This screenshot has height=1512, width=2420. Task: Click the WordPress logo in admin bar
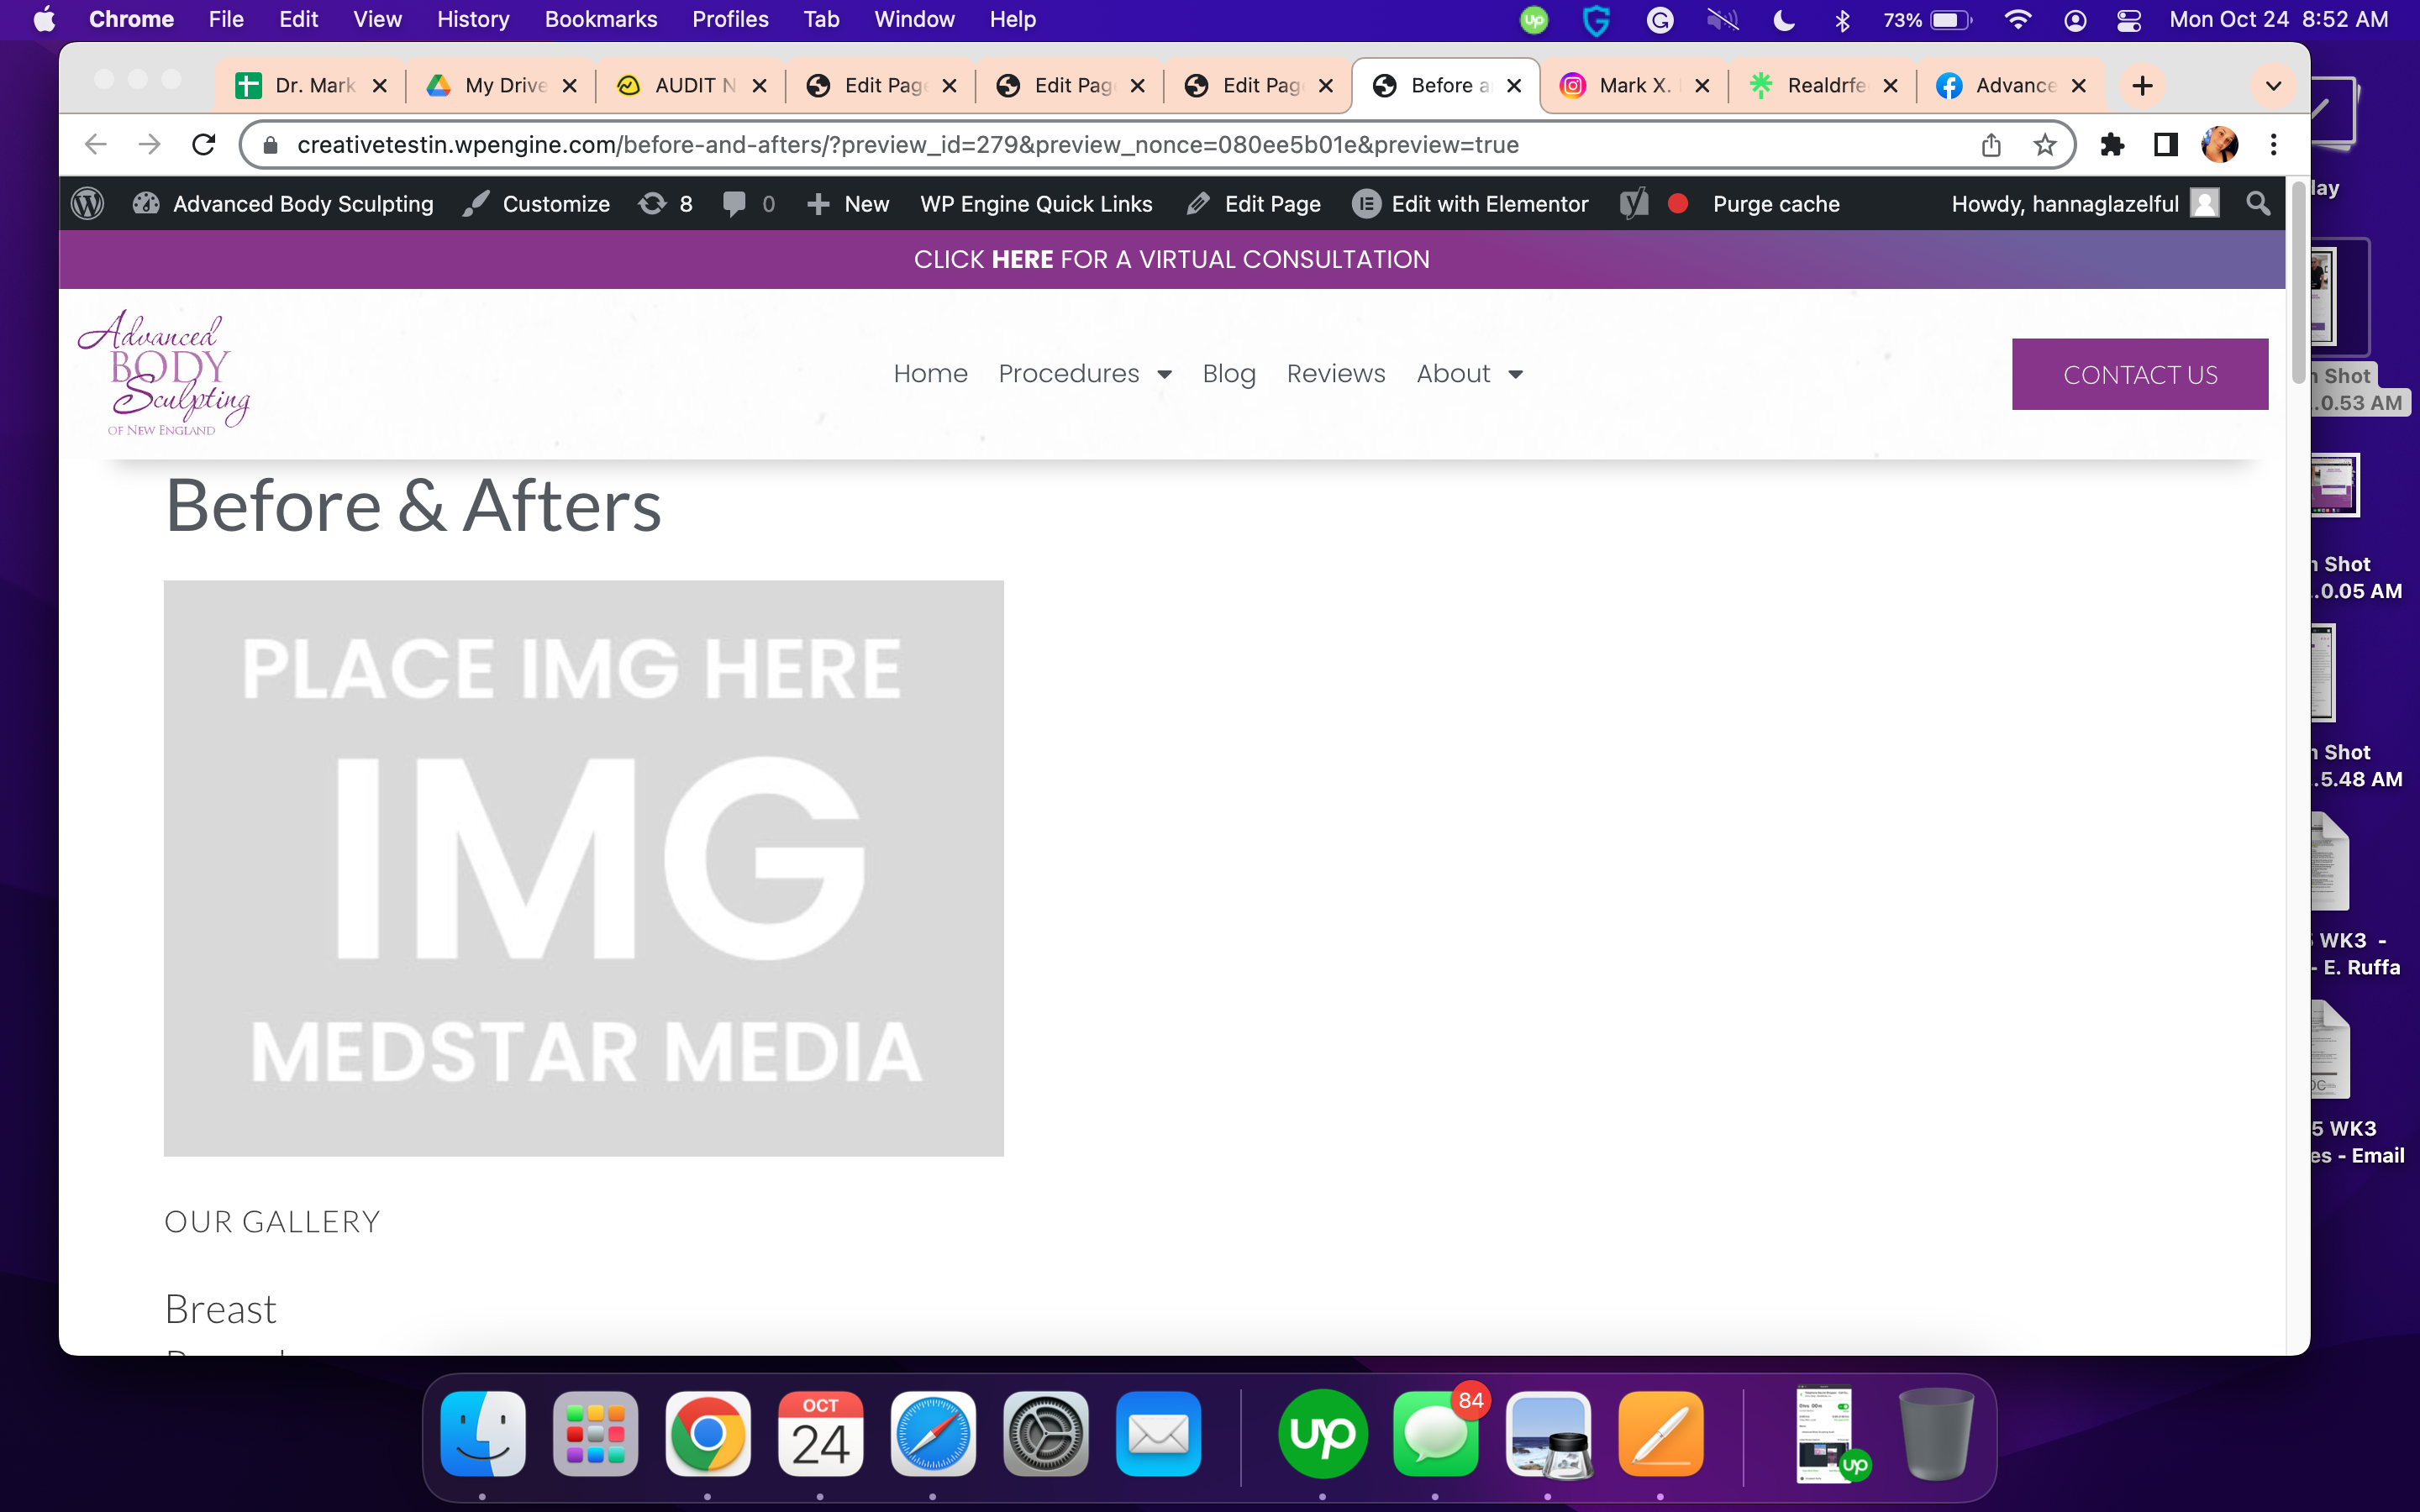[x=88, y=204]
